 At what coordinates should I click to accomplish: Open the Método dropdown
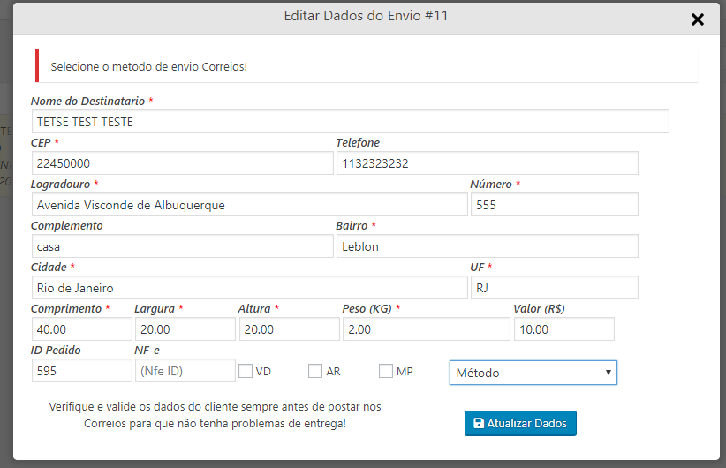point(533,373)
